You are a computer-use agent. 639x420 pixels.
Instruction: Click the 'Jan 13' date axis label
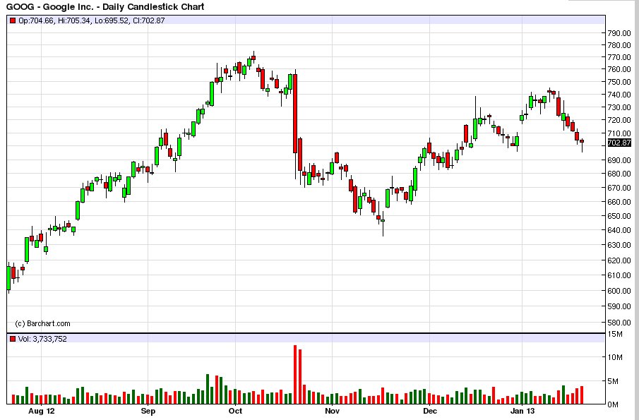[522, 411]
